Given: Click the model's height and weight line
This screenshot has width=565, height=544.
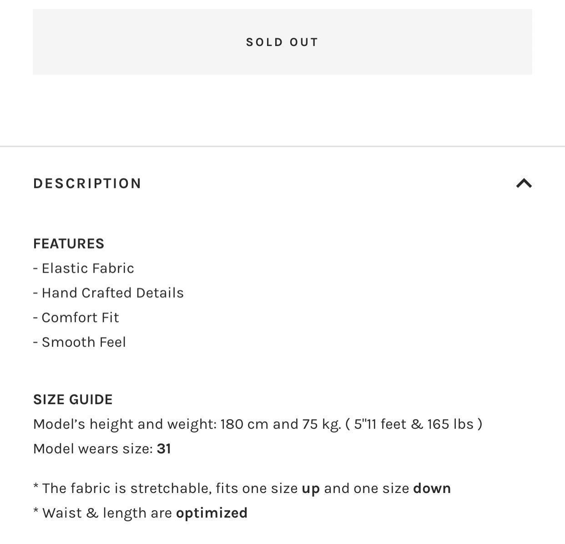Looking at the screenshot, I should 258,424.
